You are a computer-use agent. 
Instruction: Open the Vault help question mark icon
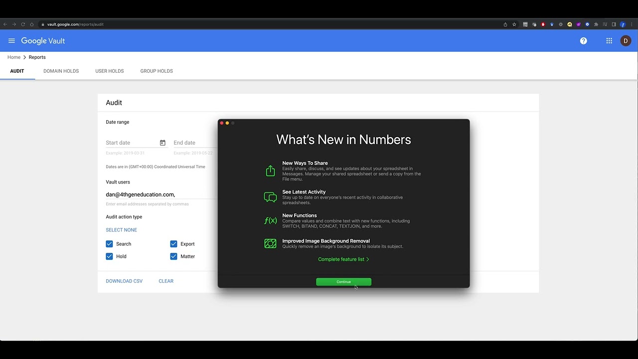tap(584, 41)
